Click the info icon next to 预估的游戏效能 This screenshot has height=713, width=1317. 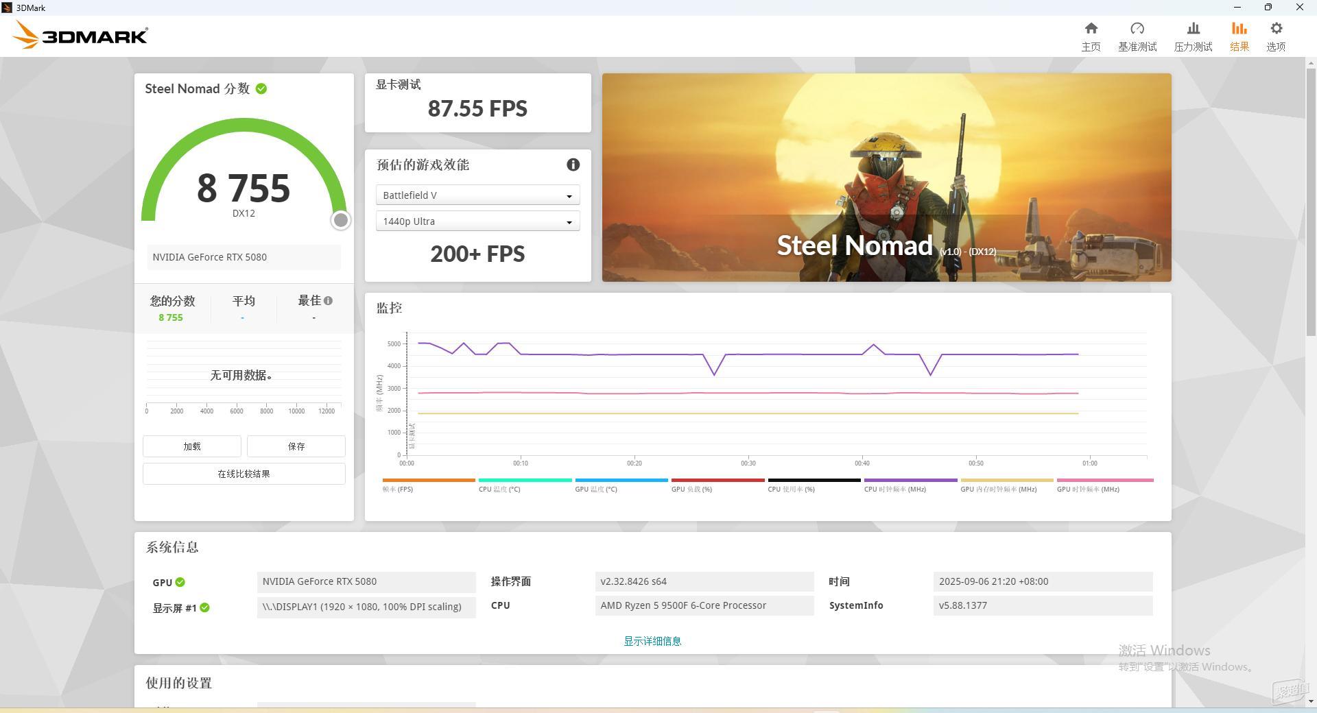pyautogui.click(x=573, y=165)
